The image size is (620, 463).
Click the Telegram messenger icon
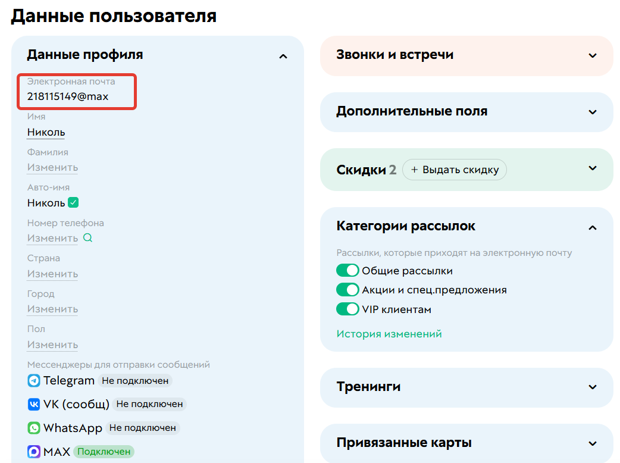(33, 380)
